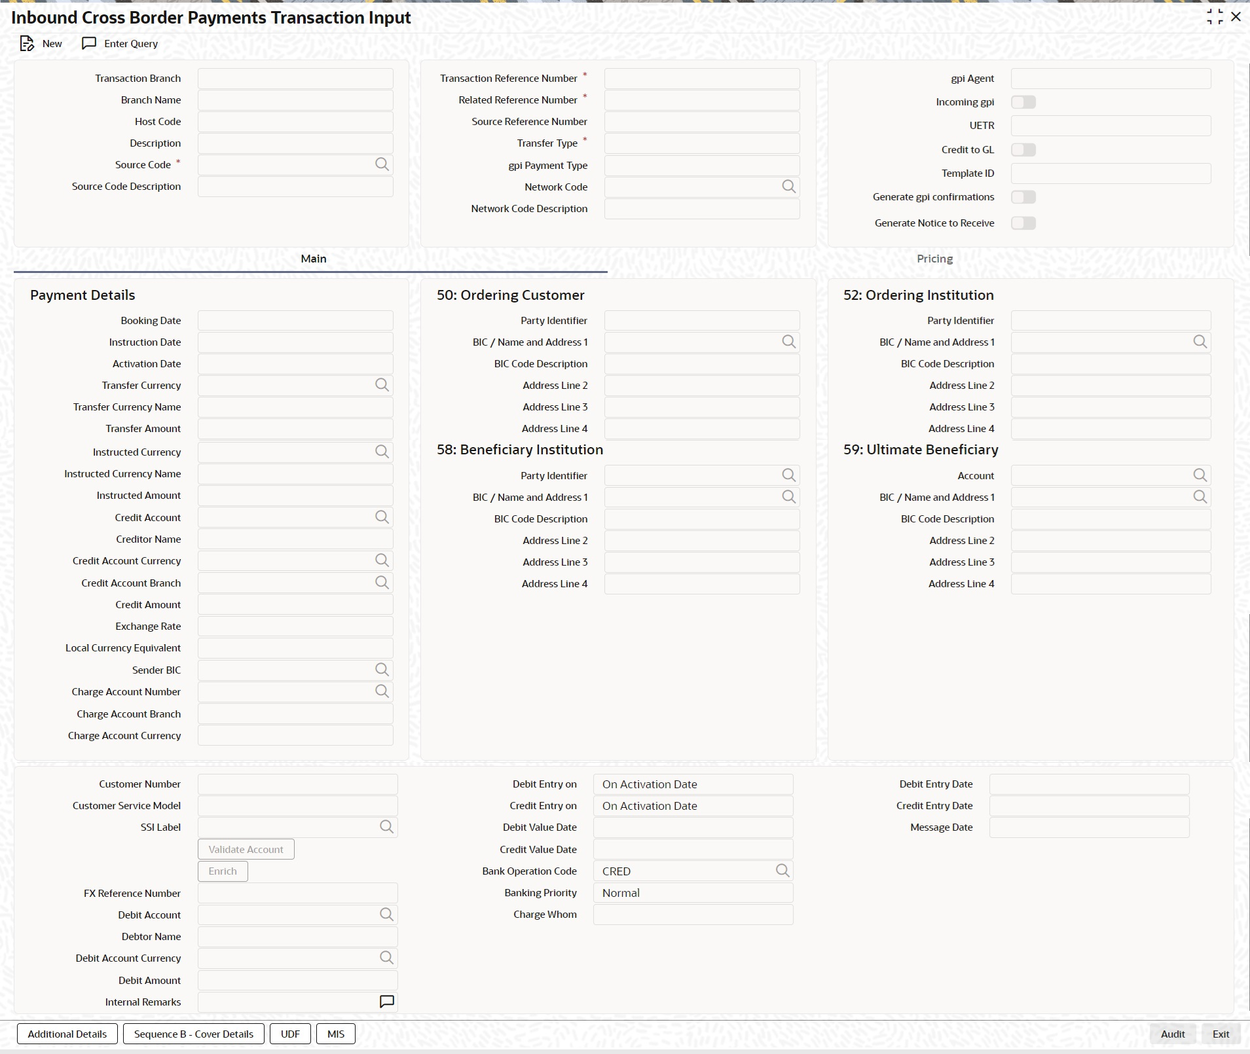Open the gpi Payment Type dropdown
1250x1054 pixels.
point(702,166)
